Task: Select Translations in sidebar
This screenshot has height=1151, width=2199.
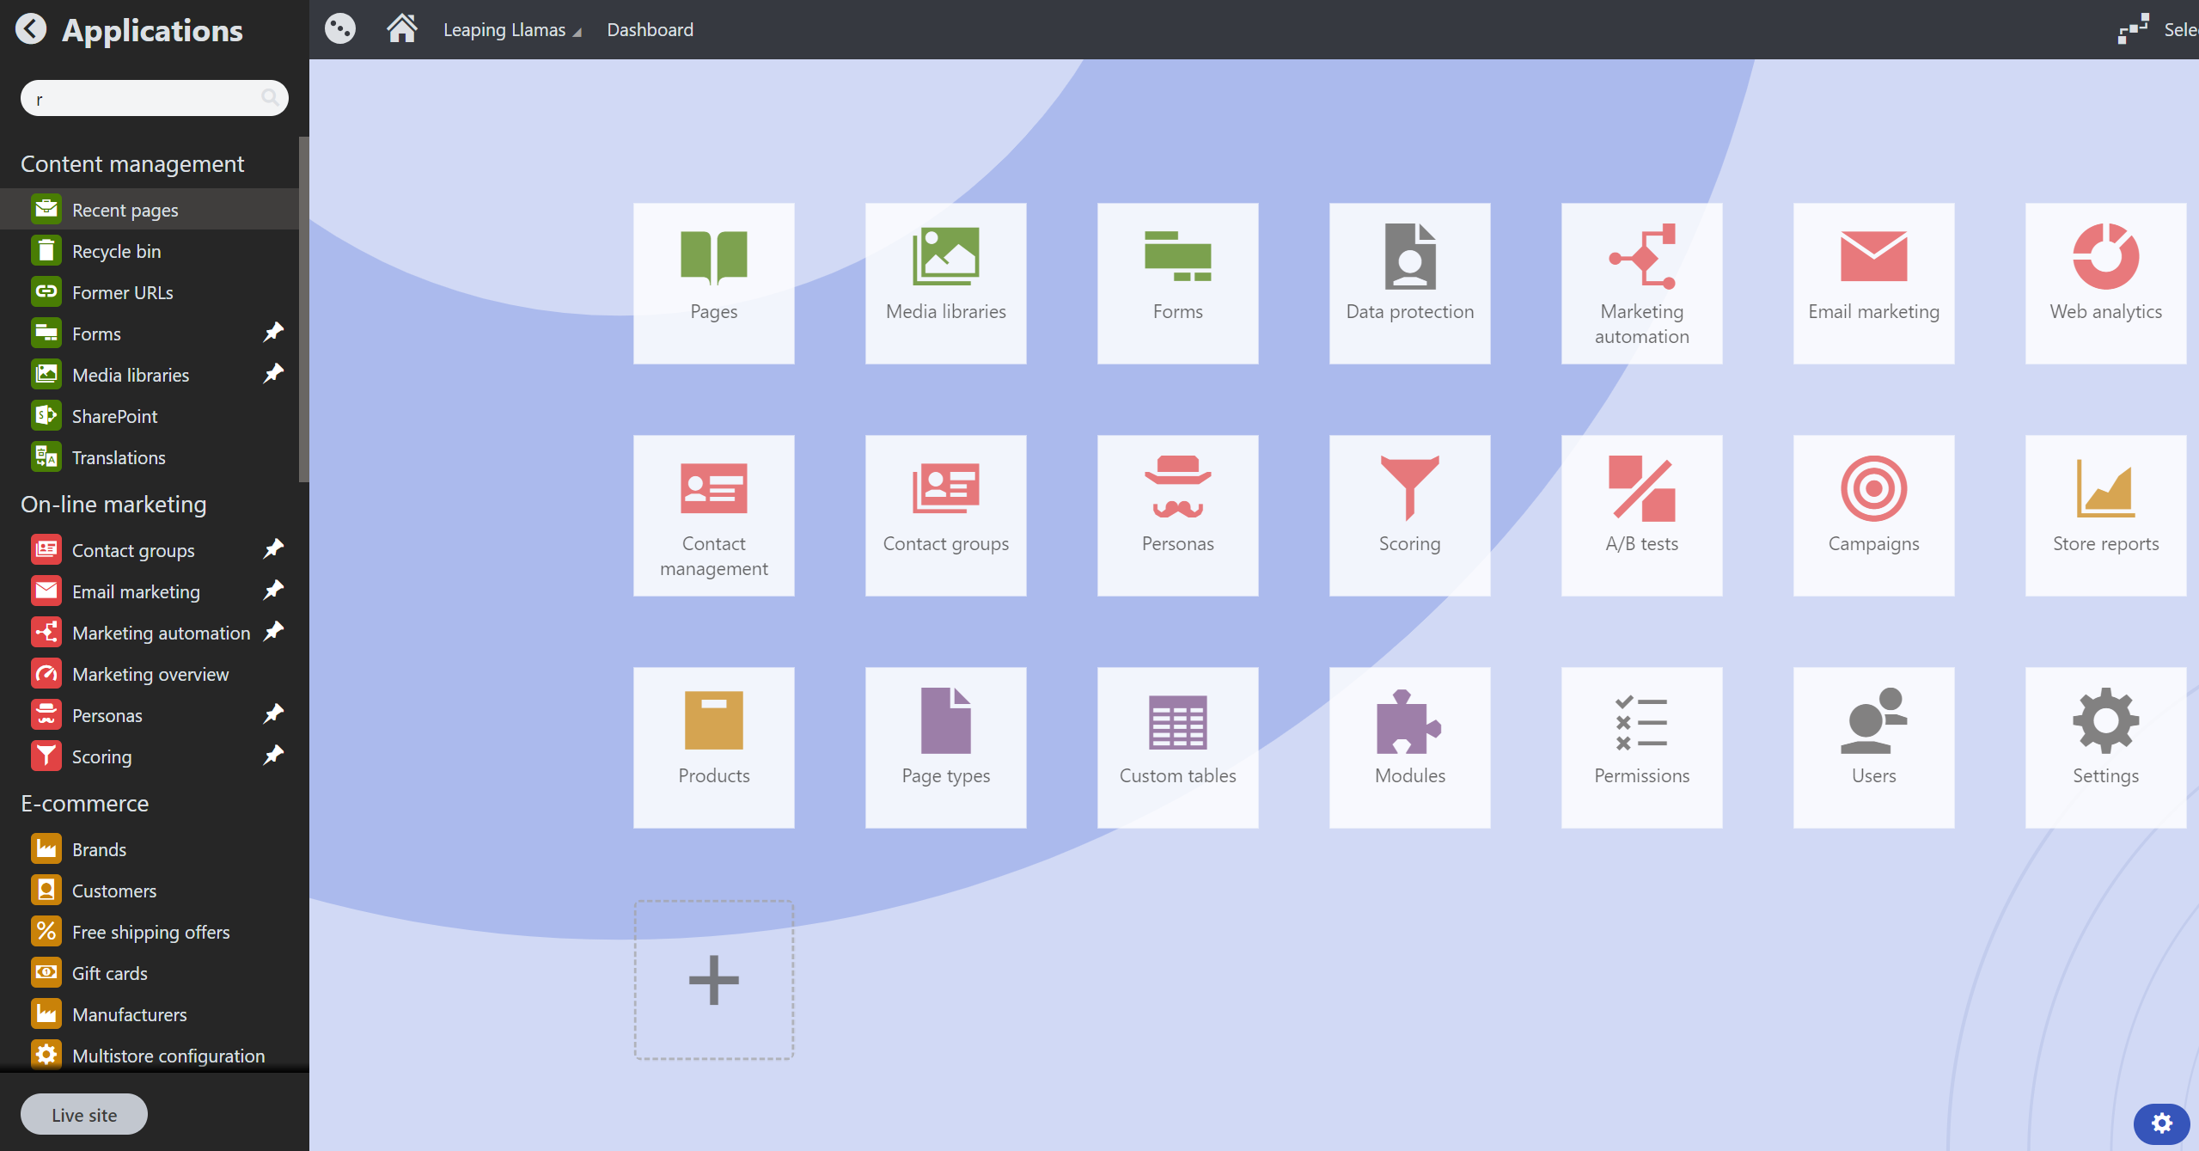Action: coord(149,456)
